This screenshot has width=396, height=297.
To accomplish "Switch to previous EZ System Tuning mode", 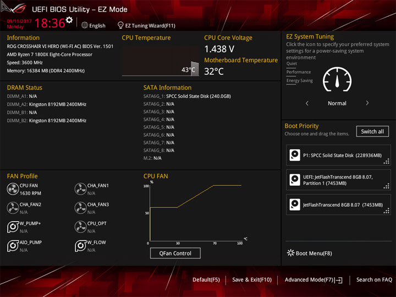I will [307, 103].
